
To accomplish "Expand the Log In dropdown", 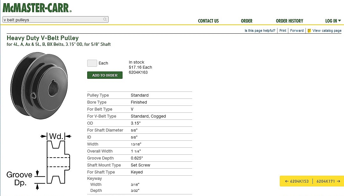I will click(333, 21).
